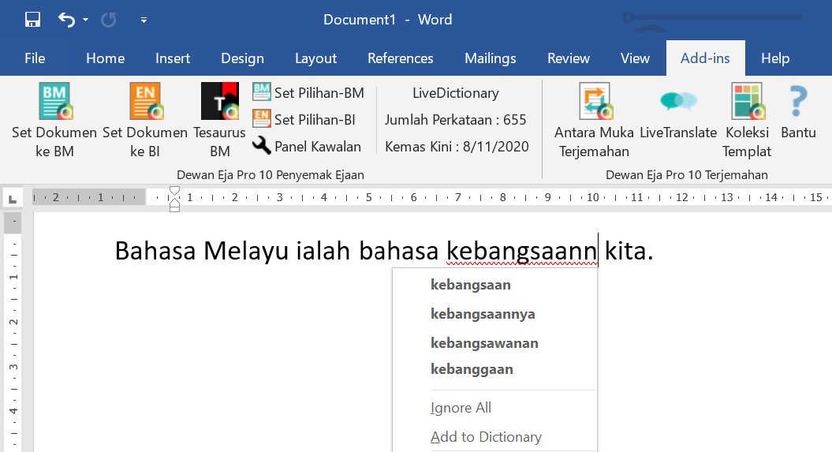Click the Undo arrow button
The height and width of the screenshot is (452, 832).
(x=66, y=20)
